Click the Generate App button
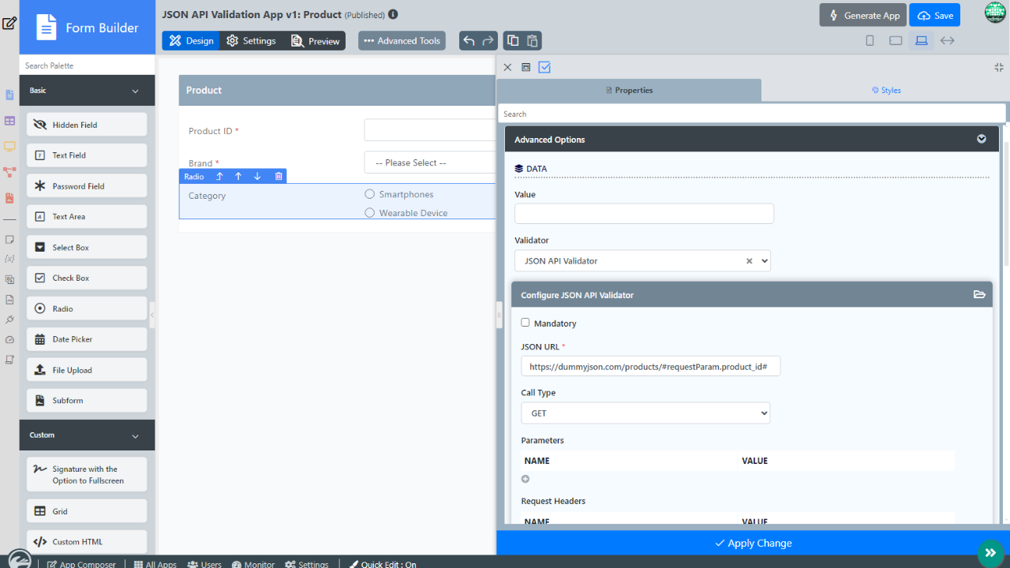 point(863,15)
